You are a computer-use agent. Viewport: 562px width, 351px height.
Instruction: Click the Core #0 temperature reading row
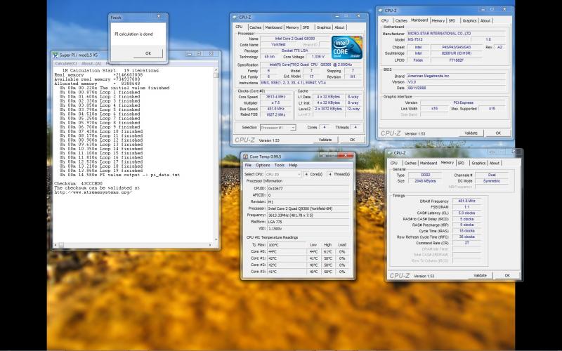click(x=296, y=252)
